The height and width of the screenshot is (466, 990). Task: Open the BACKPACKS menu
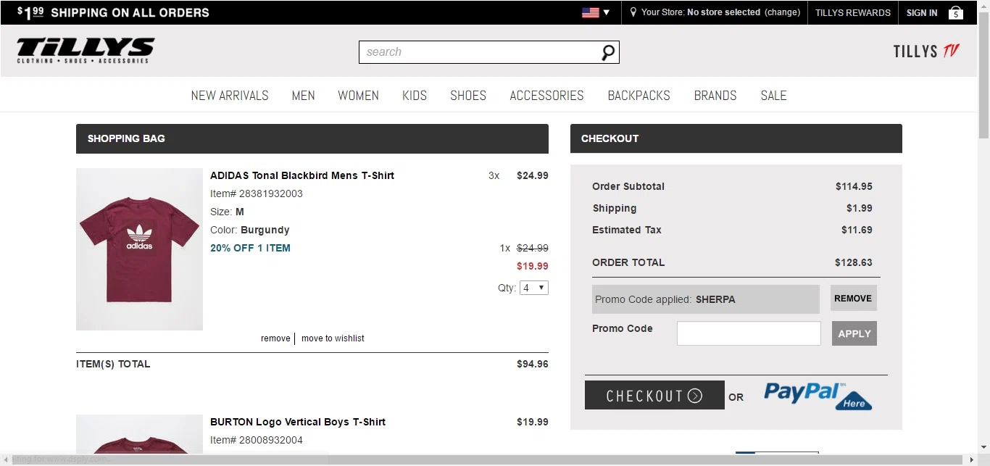coord(638,96)
